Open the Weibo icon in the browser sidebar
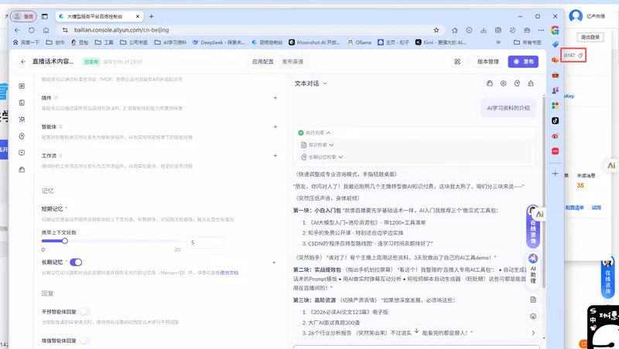Viewport: 619px width, 349px height. coord(555,136)
